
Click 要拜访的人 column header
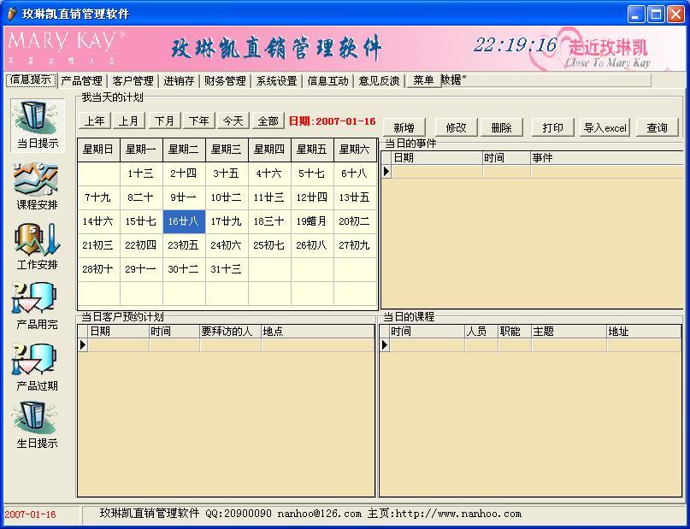tap(231, 331)
